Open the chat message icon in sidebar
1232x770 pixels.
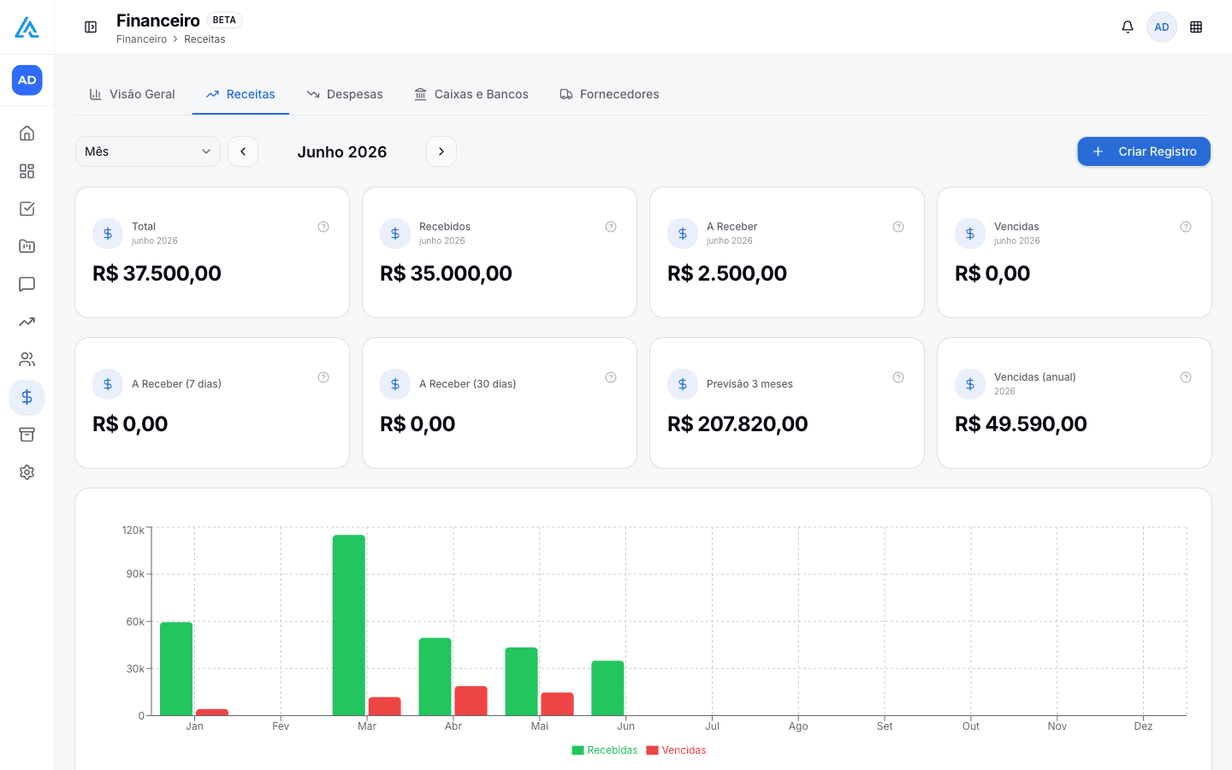click(x=27, y=284)
